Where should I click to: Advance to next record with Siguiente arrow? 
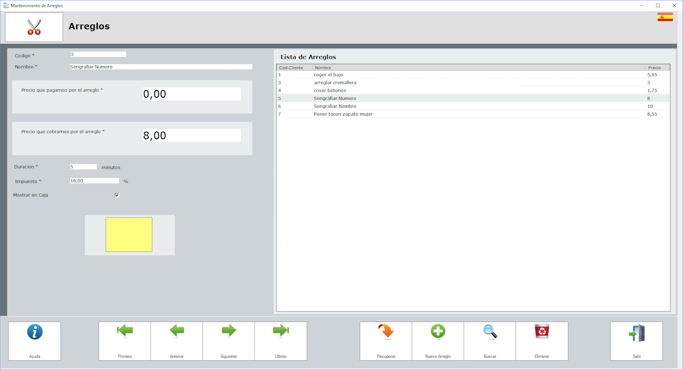pyautogui.click(x=228, y=332)
